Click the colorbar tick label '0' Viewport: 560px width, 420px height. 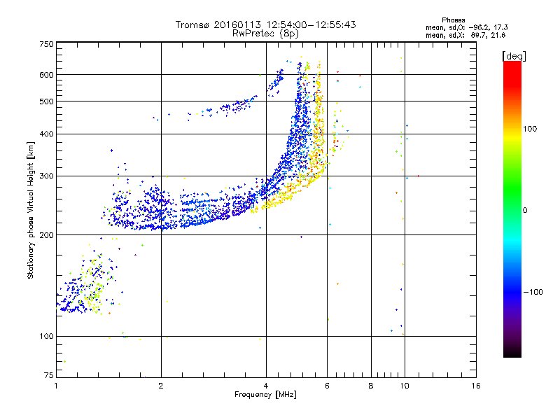pyautogui.click(x=525, y=211)
